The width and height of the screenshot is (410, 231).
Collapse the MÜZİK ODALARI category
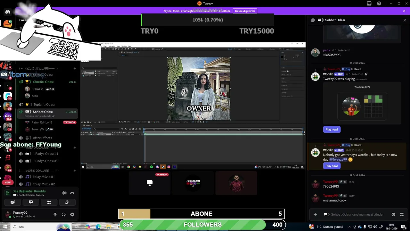38,171
